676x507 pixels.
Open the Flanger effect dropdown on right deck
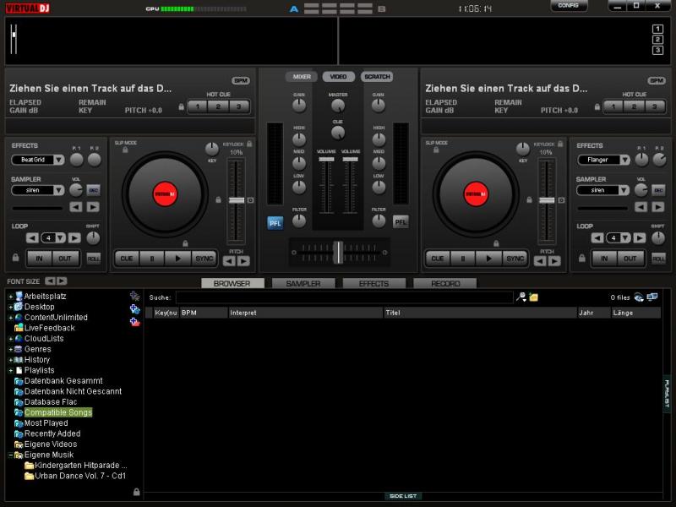(603, 160)
